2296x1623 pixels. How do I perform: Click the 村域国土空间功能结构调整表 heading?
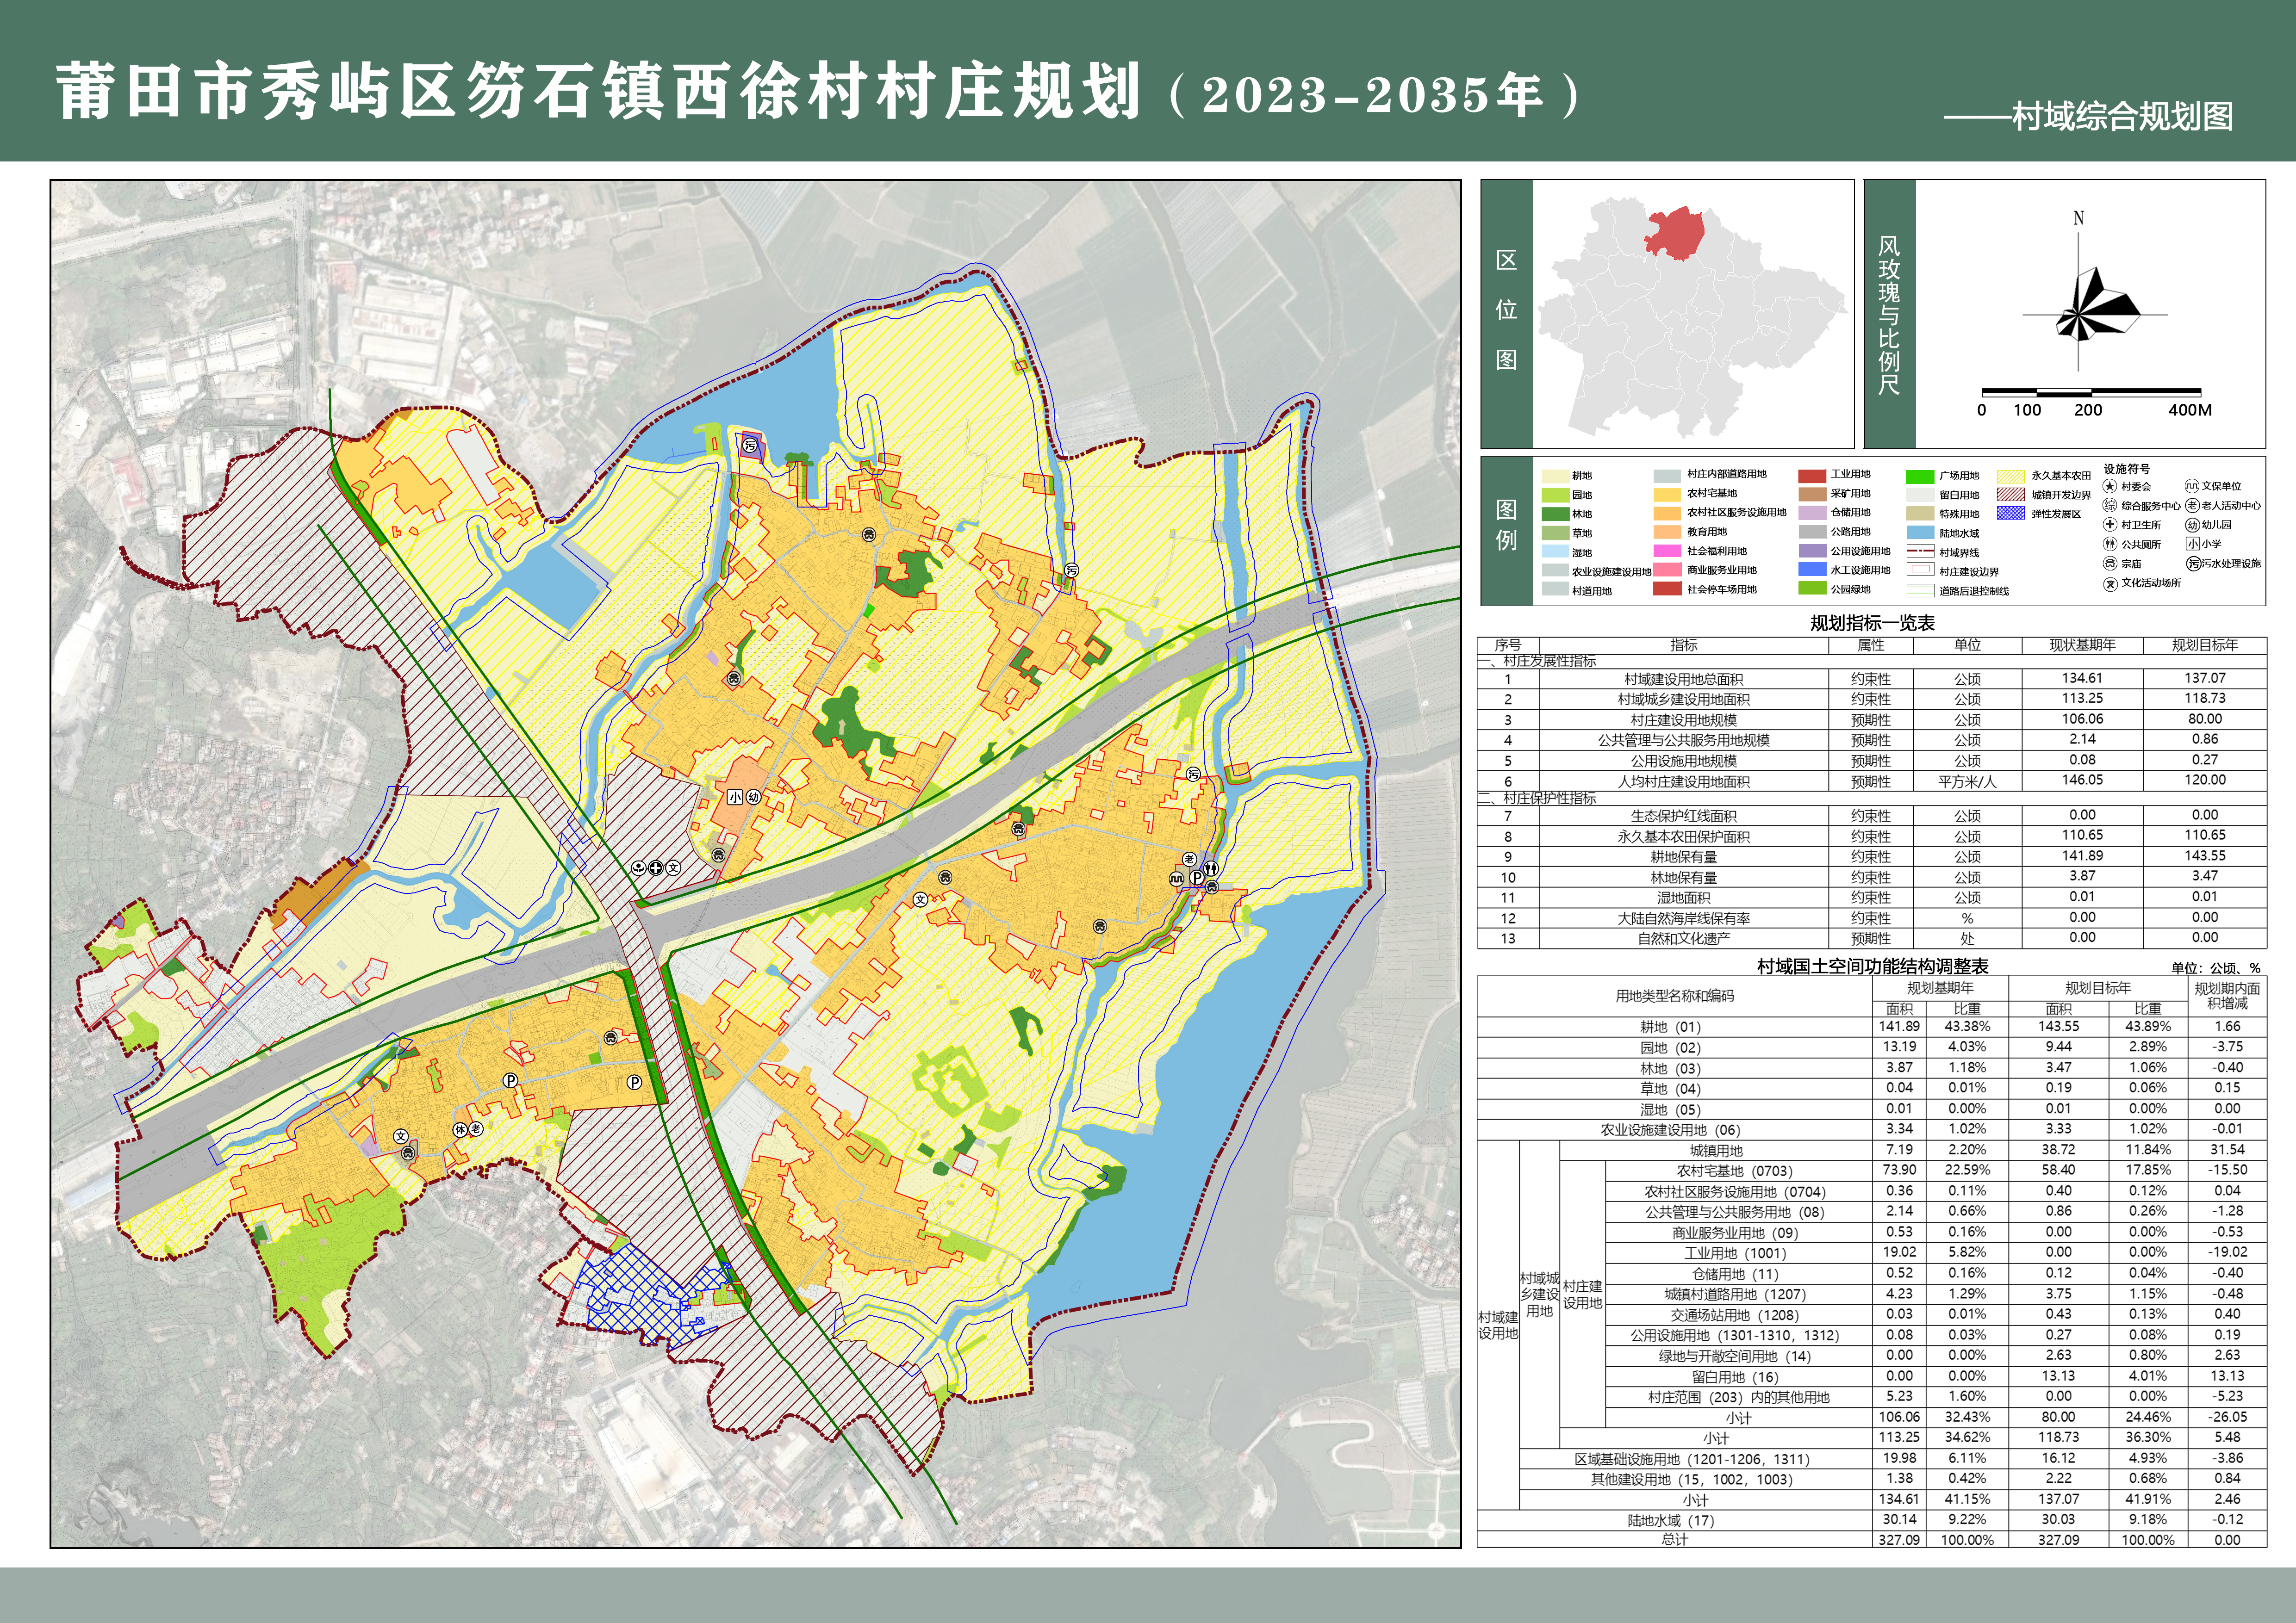(1872, 966)
